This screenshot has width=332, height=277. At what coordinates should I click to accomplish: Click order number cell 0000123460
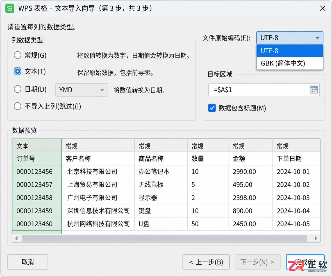pos(37,224)
